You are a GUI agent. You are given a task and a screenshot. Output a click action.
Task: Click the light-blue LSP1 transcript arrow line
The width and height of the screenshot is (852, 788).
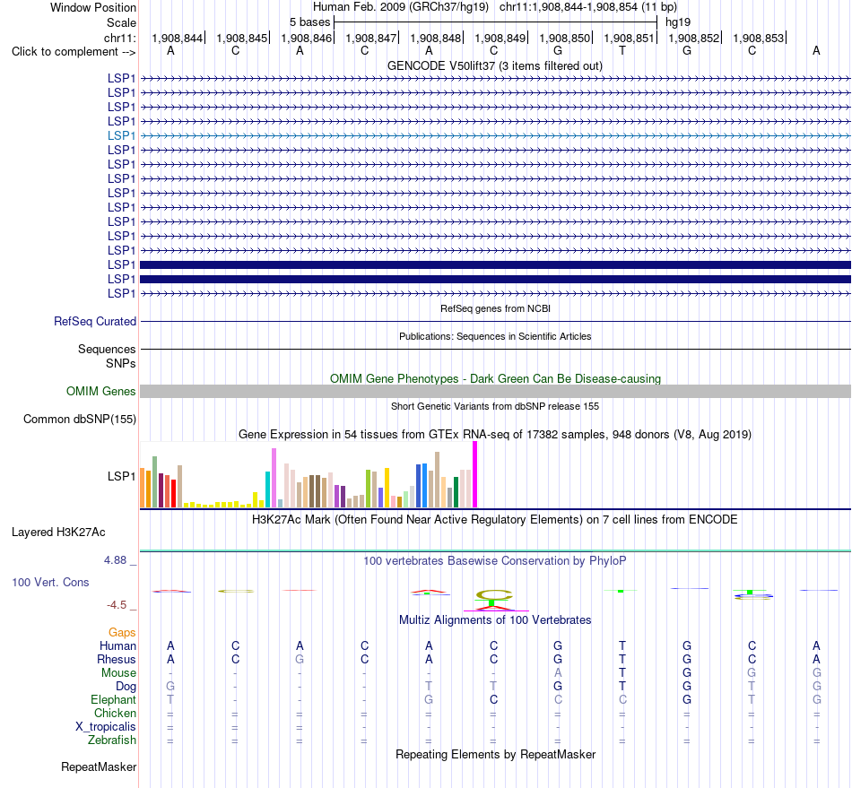495,135
